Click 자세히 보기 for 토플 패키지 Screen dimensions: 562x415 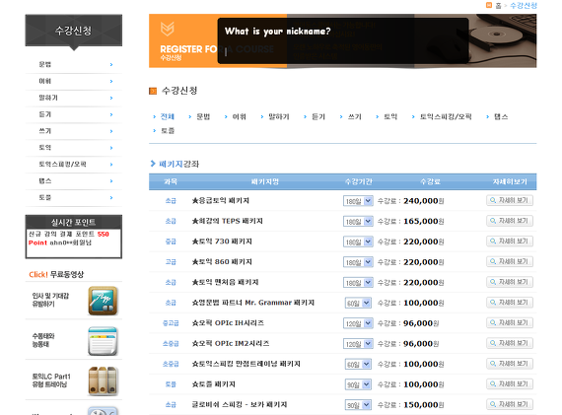coord(510,384)
